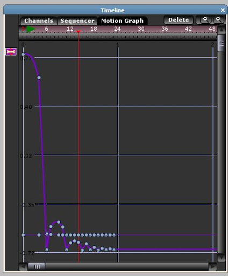Click the left arrow of horizontal scrollbar
The height and width of the screenshot is (276, 228).
[23, 267]
